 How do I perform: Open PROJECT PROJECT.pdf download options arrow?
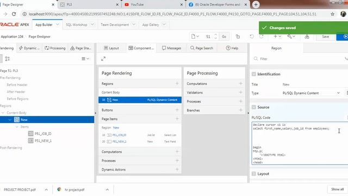click(x=46, y=189)
